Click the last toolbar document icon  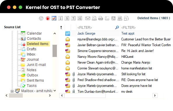pyautogui.click(x=126, y=18)
